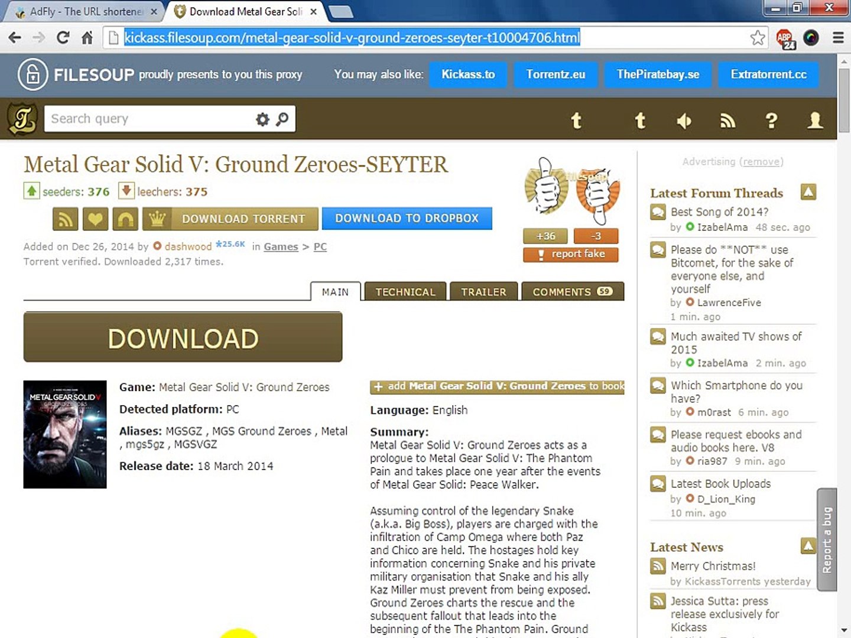The image size is (851, 638).
Task: Open Best Song of 2014 thread
Action: [x=719, y=211]
